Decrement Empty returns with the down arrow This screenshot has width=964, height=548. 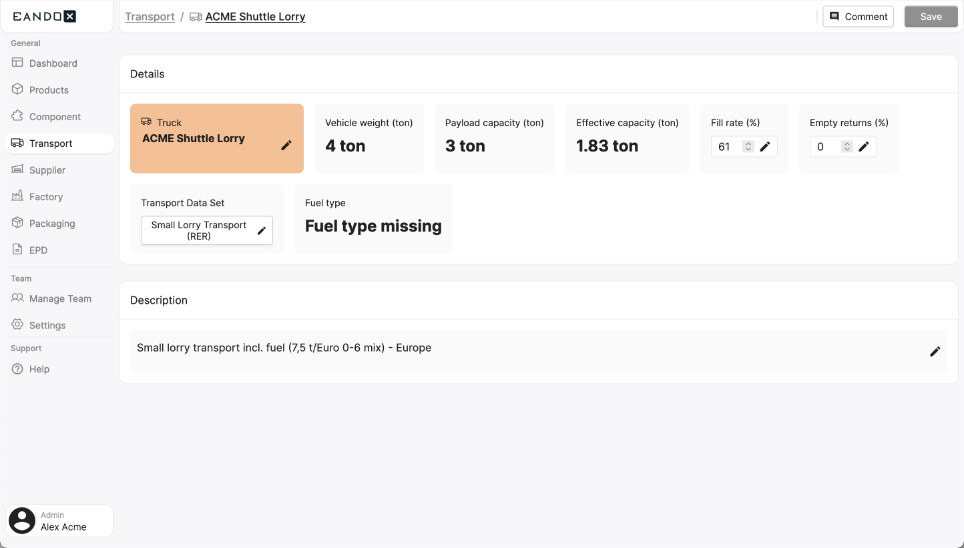tap(847, 150)
